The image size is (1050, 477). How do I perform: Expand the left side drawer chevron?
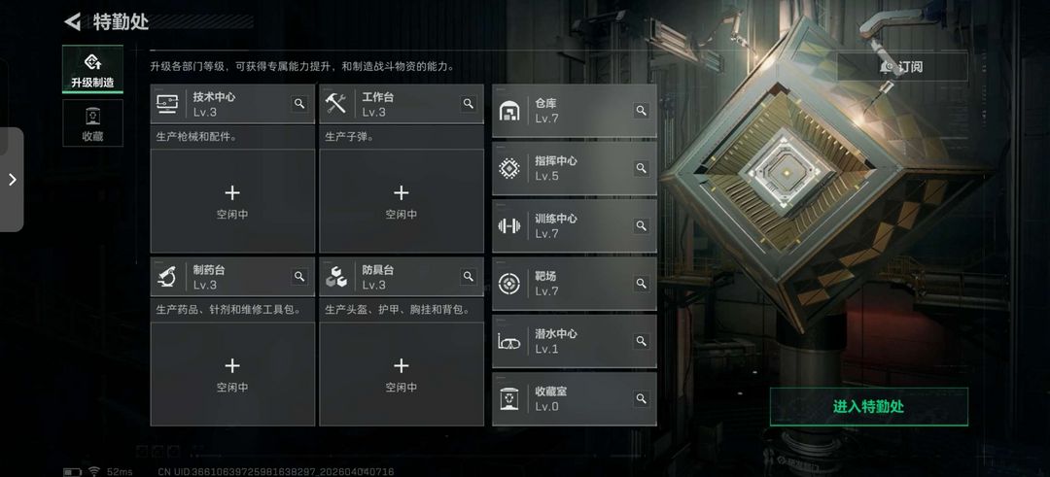point(12,180)
